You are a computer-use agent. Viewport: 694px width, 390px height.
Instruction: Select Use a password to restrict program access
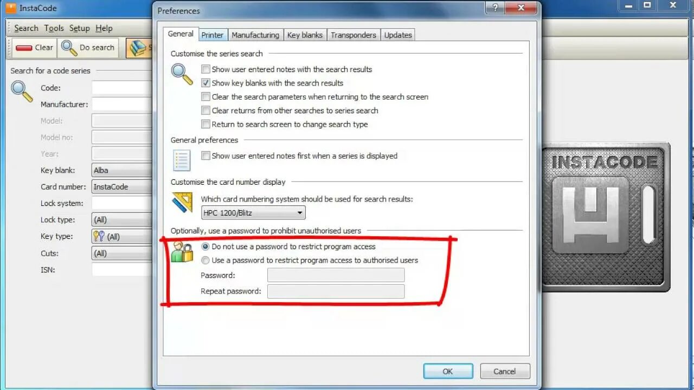coord(205,260)
